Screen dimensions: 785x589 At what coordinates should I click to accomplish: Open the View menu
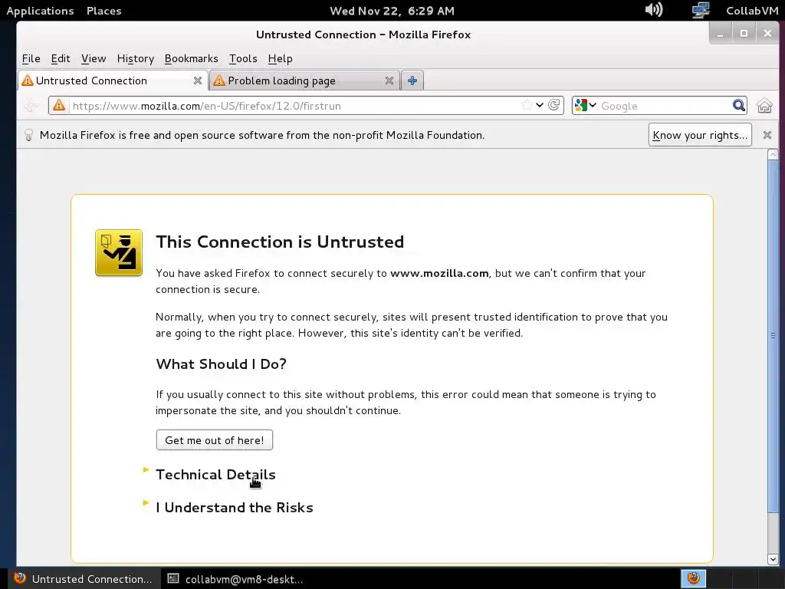click(94, 58)
